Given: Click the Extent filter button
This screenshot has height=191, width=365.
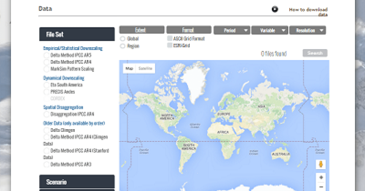Looking at the screenshot, I should pos(142,30).
